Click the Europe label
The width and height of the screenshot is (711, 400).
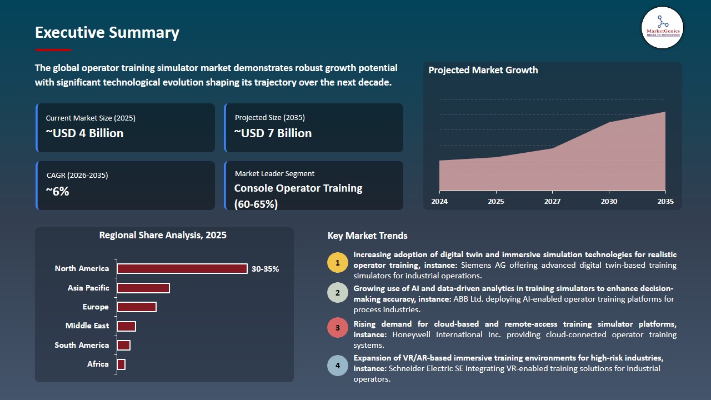[x=96, y=307]
